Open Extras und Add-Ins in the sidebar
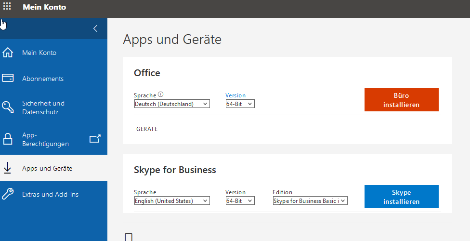 pyautogui.click(x=53, y=194)
